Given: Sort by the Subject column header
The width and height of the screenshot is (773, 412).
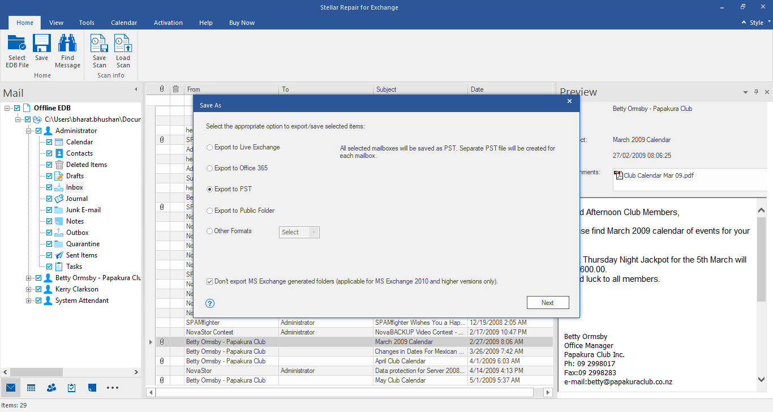Looking at the screenshot, I should (x=420, y=89).
